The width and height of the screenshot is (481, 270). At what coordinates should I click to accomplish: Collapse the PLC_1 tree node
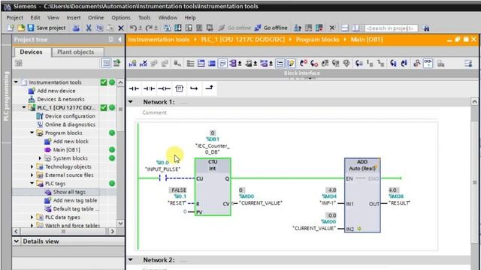click(x=24, y=108)
